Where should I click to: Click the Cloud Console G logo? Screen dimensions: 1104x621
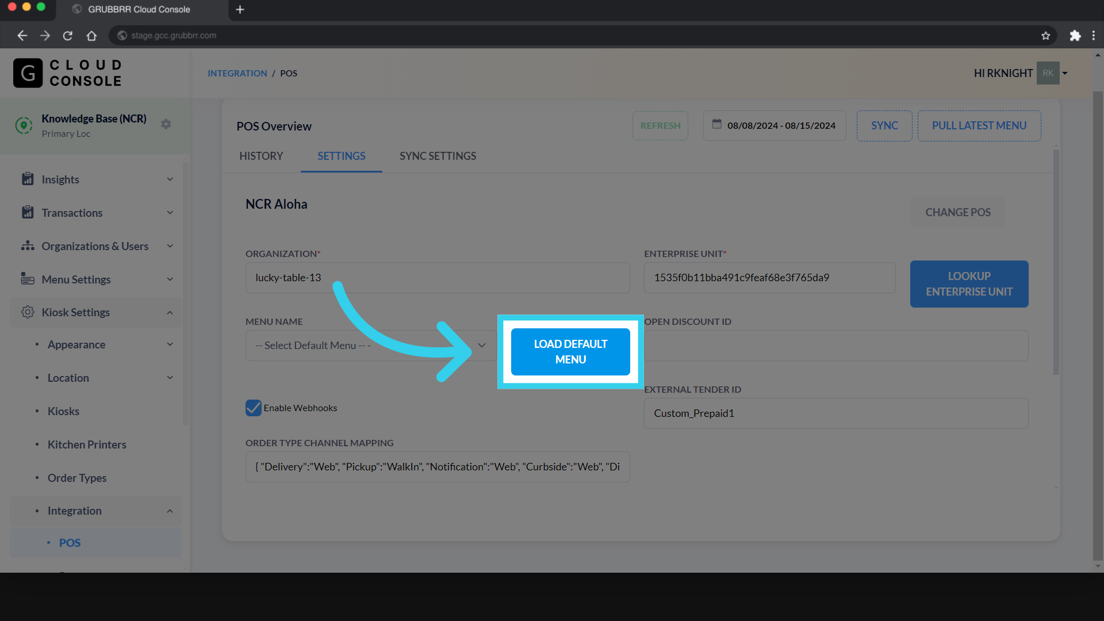(28, 72)
